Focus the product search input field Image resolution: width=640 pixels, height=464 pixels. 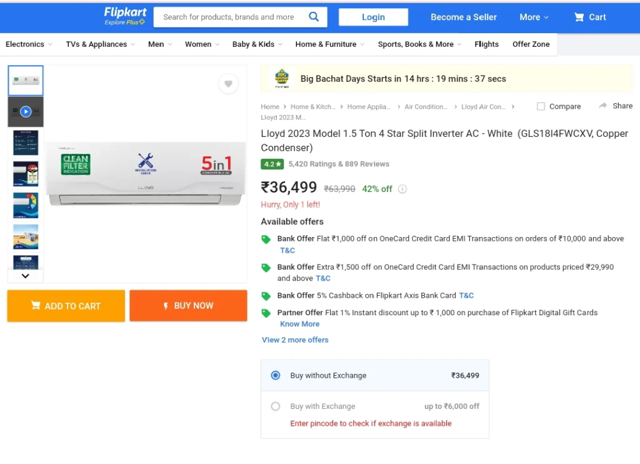click(x=231, y=17)
